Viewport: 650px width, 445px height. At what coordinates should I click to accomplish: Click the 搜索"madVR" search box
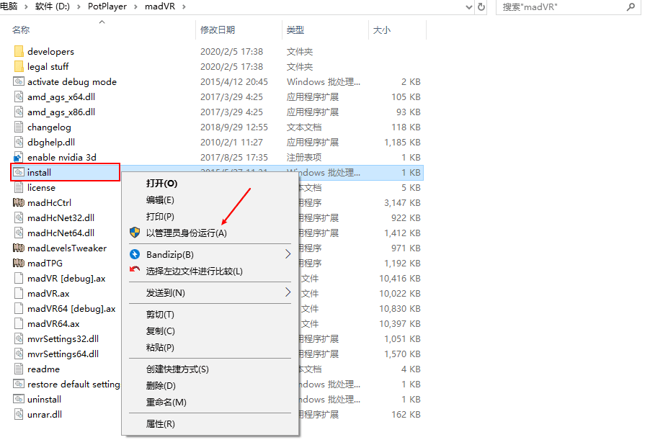coord(568,7)
